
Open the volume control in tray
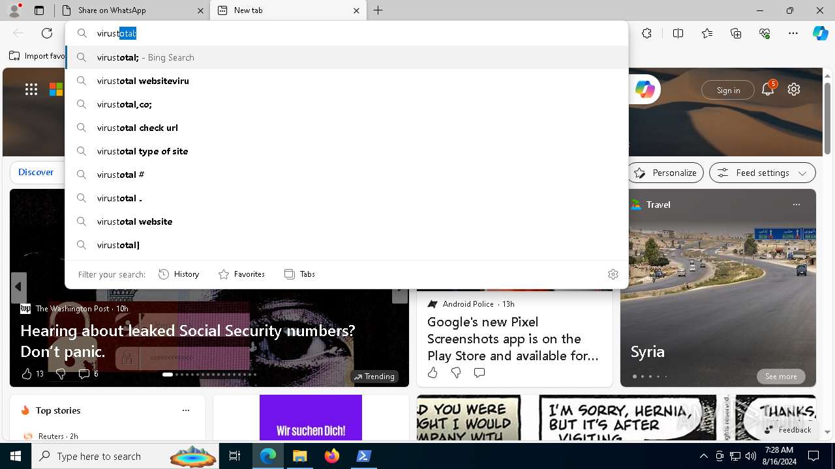pyautogui.click(x=750, y=456)
